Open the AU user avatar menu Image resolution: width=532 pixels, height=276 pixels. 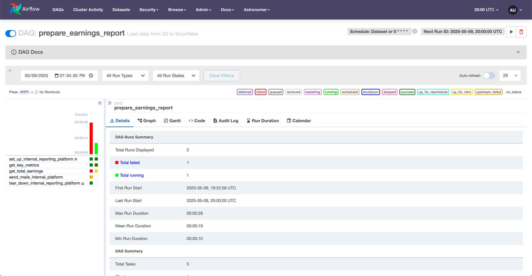513,10
